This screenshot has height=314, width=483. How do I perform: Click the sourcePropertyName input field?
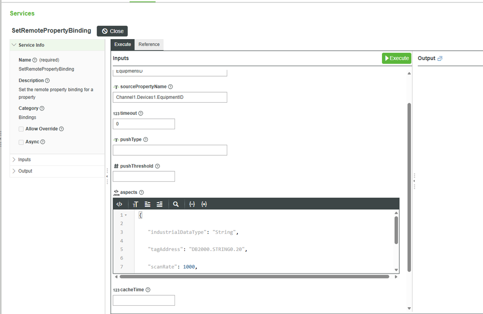point(170,97)
